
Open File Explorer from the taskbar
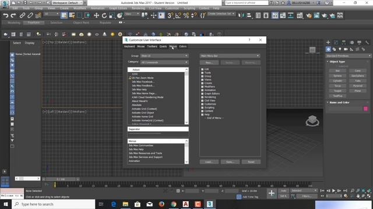pos(126,204)
